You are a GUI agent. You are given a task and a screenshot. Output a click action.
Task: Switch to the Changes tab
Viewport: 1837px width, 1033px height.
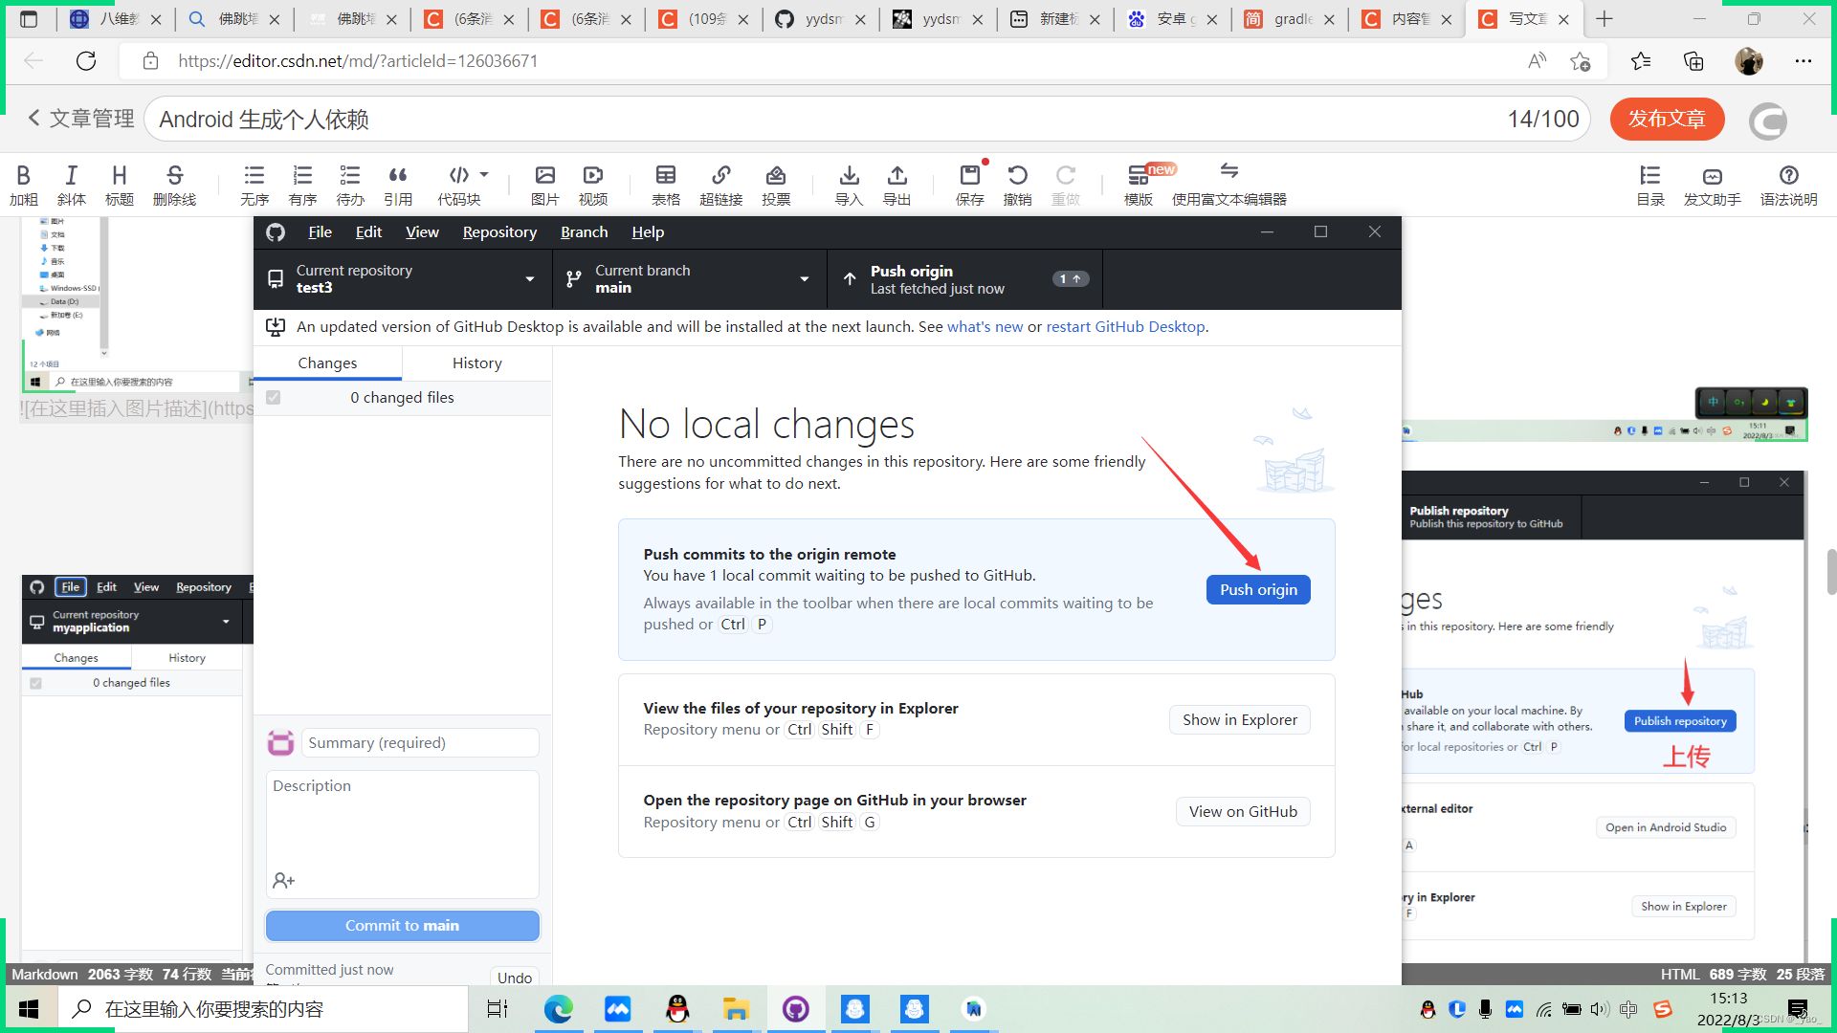tap(327, 363)
